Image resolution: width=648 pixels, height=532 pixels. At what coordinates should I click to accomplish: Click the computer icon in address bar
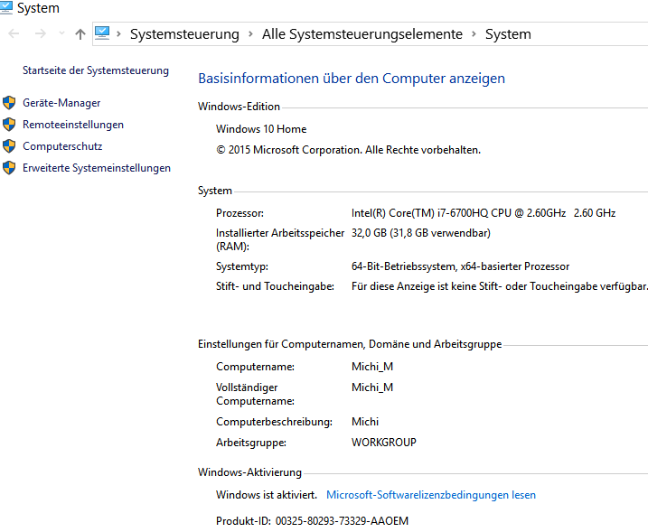pyautogui.click(x=102, y=34)
